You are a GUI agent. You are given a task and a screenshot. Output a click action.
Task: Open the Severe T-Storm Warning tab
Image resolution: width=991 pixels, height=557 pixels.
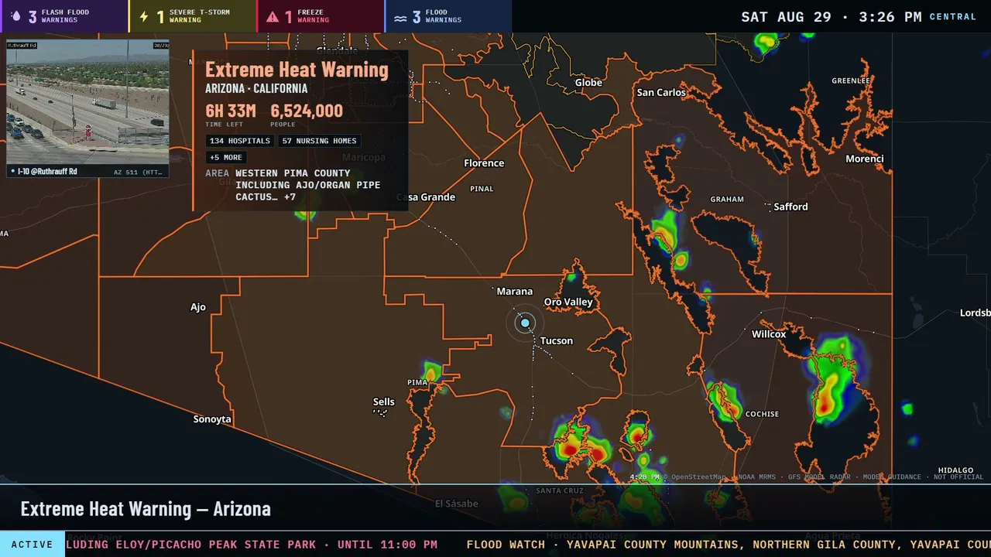pyautogui.click(x=192, y=16)
